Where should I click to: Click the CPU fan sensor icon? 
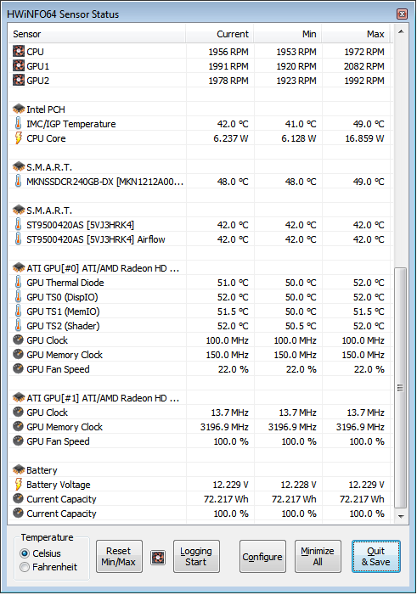[18, 51]
